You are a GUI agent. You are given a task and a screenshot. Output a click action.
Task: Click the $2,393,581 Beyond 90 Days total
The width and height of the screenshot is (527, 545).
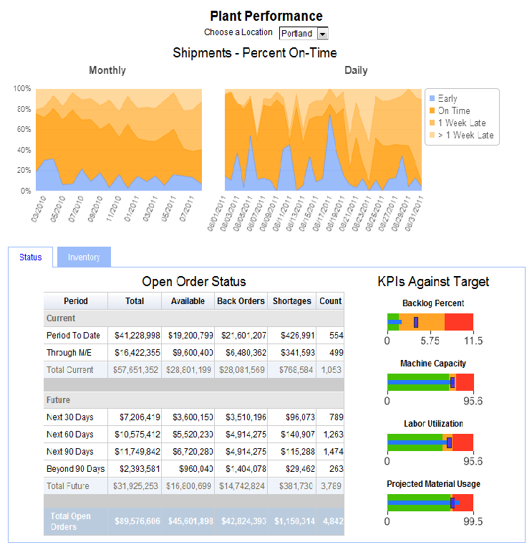click(135, 469)
